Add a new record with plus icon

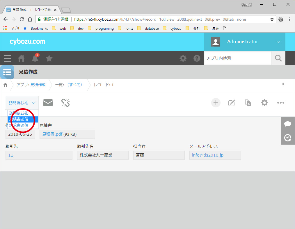point(216,103)
